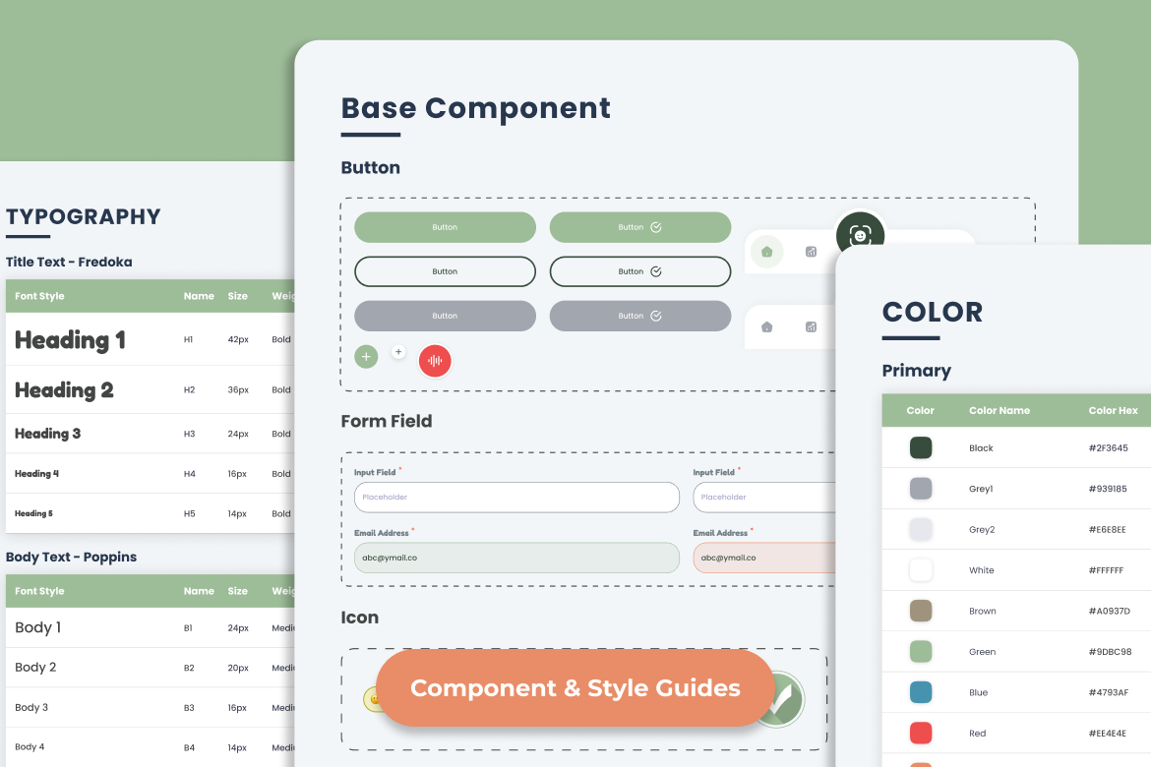Click the green checkmark badge icon
The width and height of the screenshot is (1151, 767).
point(781,699)
